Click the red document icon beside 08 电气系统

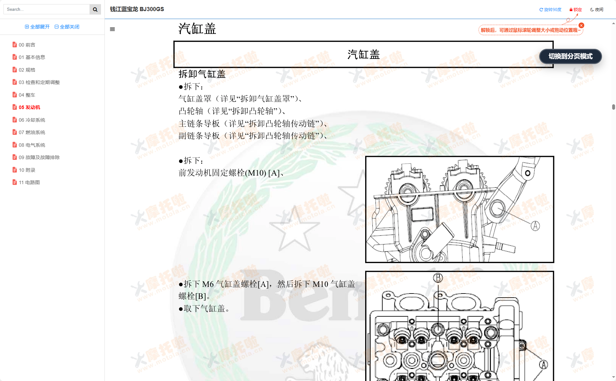tap(14, 145)
